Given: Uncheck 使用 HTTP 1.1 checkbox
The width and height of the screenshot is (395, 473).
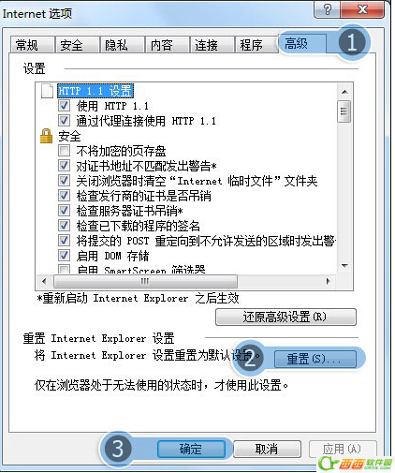Looking at the screenshot, I should pyautogui.click(x=64, y=106).
